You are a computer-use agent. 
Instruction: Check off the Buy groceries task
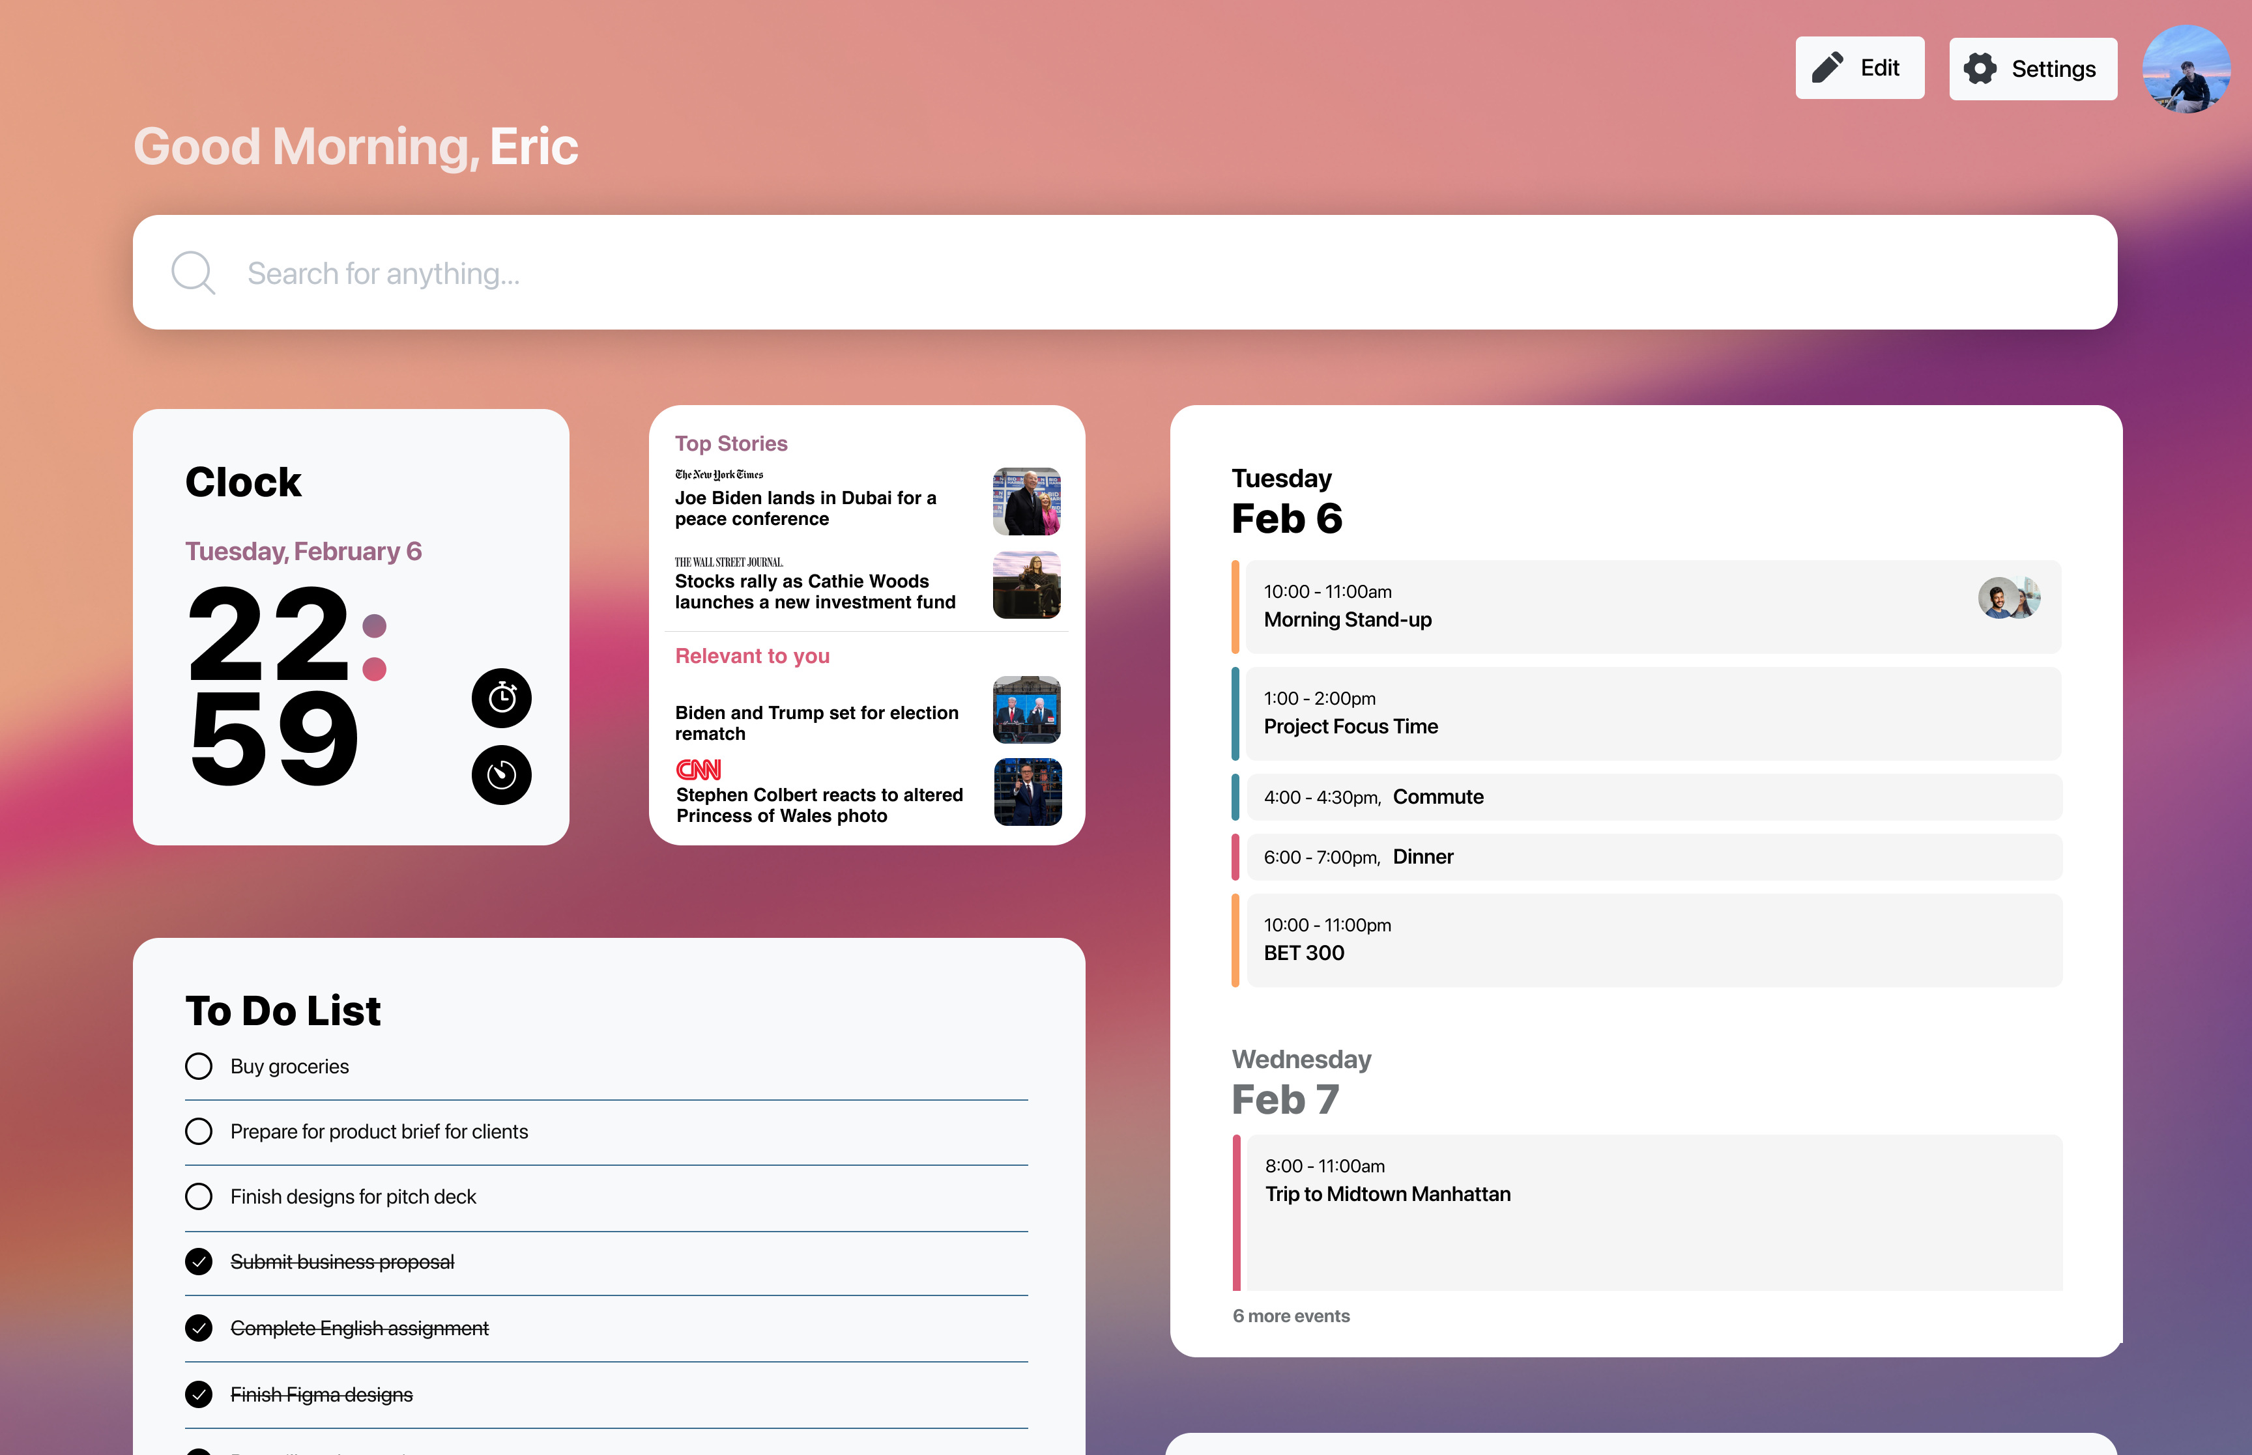[x=199, y=1066]
